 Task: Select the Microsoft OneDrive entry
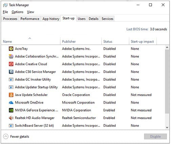pos(29,102)
